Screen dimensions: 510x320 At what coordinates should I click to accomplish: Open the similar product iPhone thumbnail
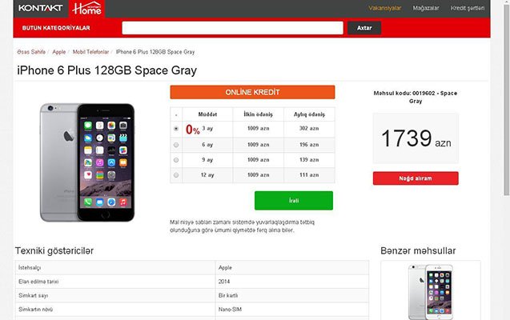point(431,292)
